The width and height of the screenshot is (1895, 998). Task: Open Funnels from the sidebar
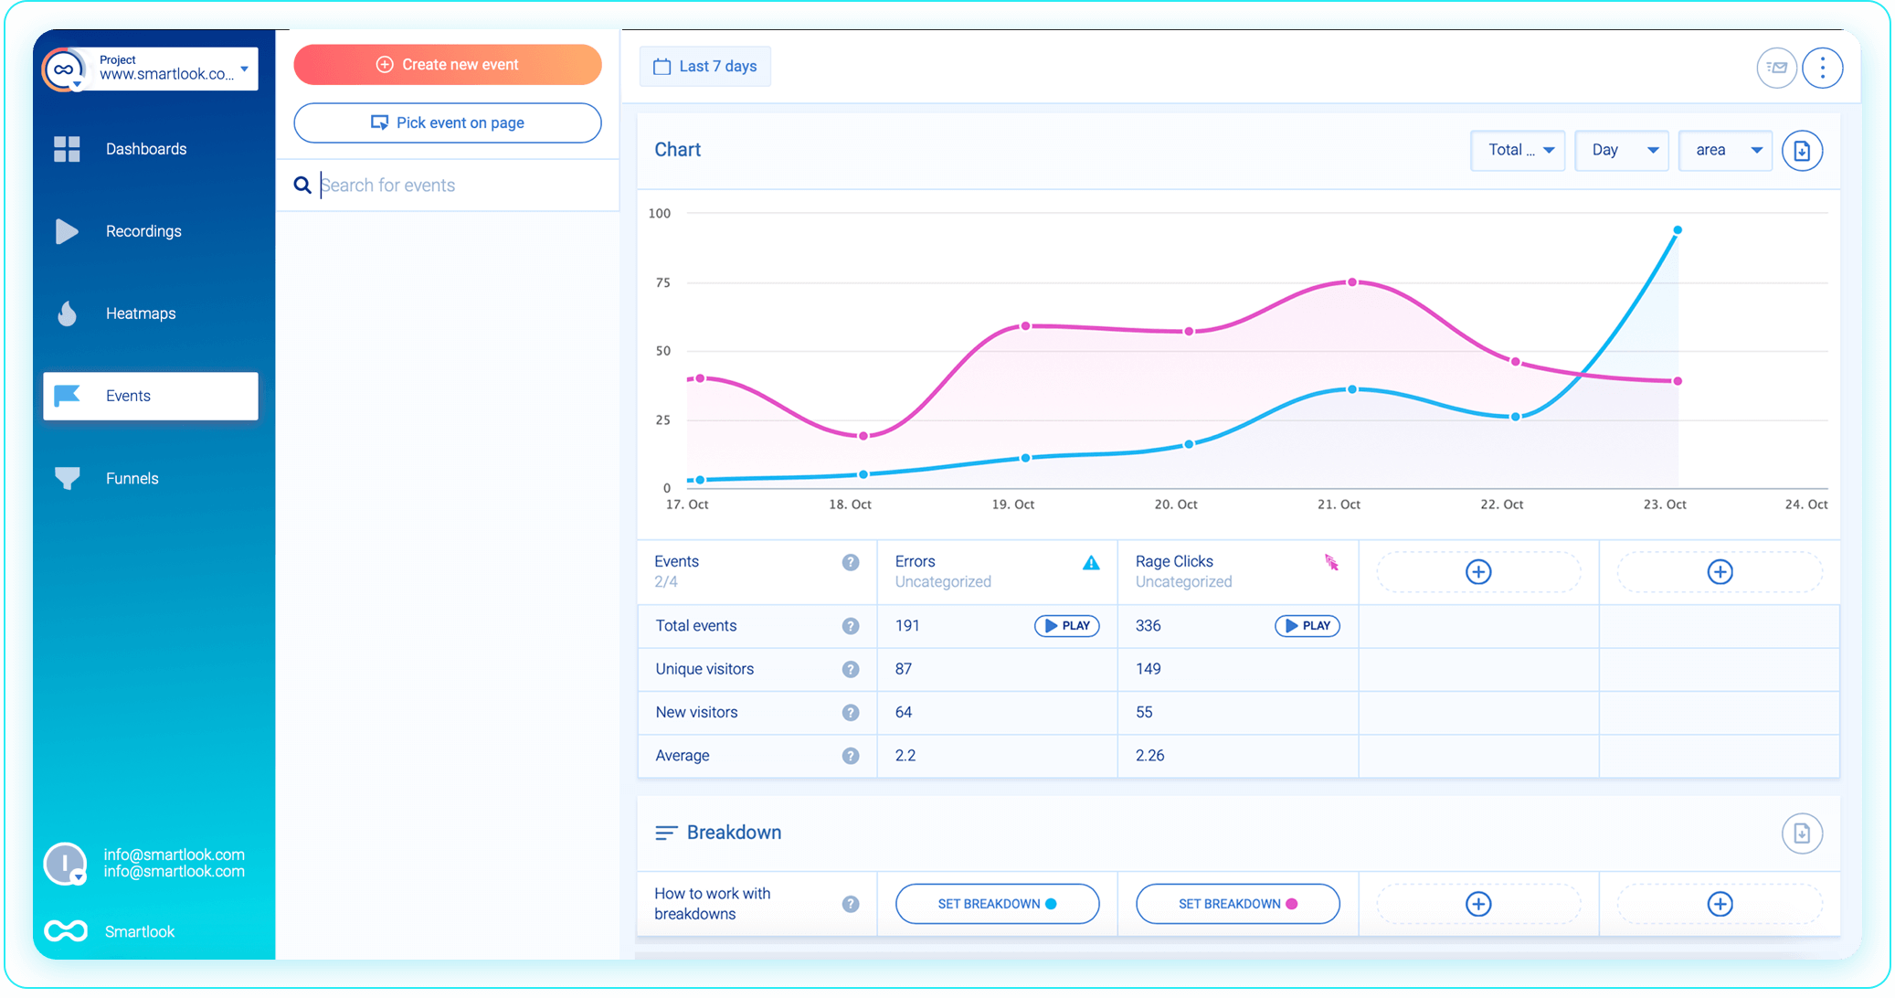[132, 478]
